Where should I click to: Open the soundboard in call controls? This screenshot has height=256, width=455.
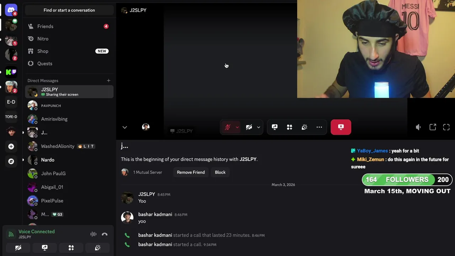[x=305, y=127]
